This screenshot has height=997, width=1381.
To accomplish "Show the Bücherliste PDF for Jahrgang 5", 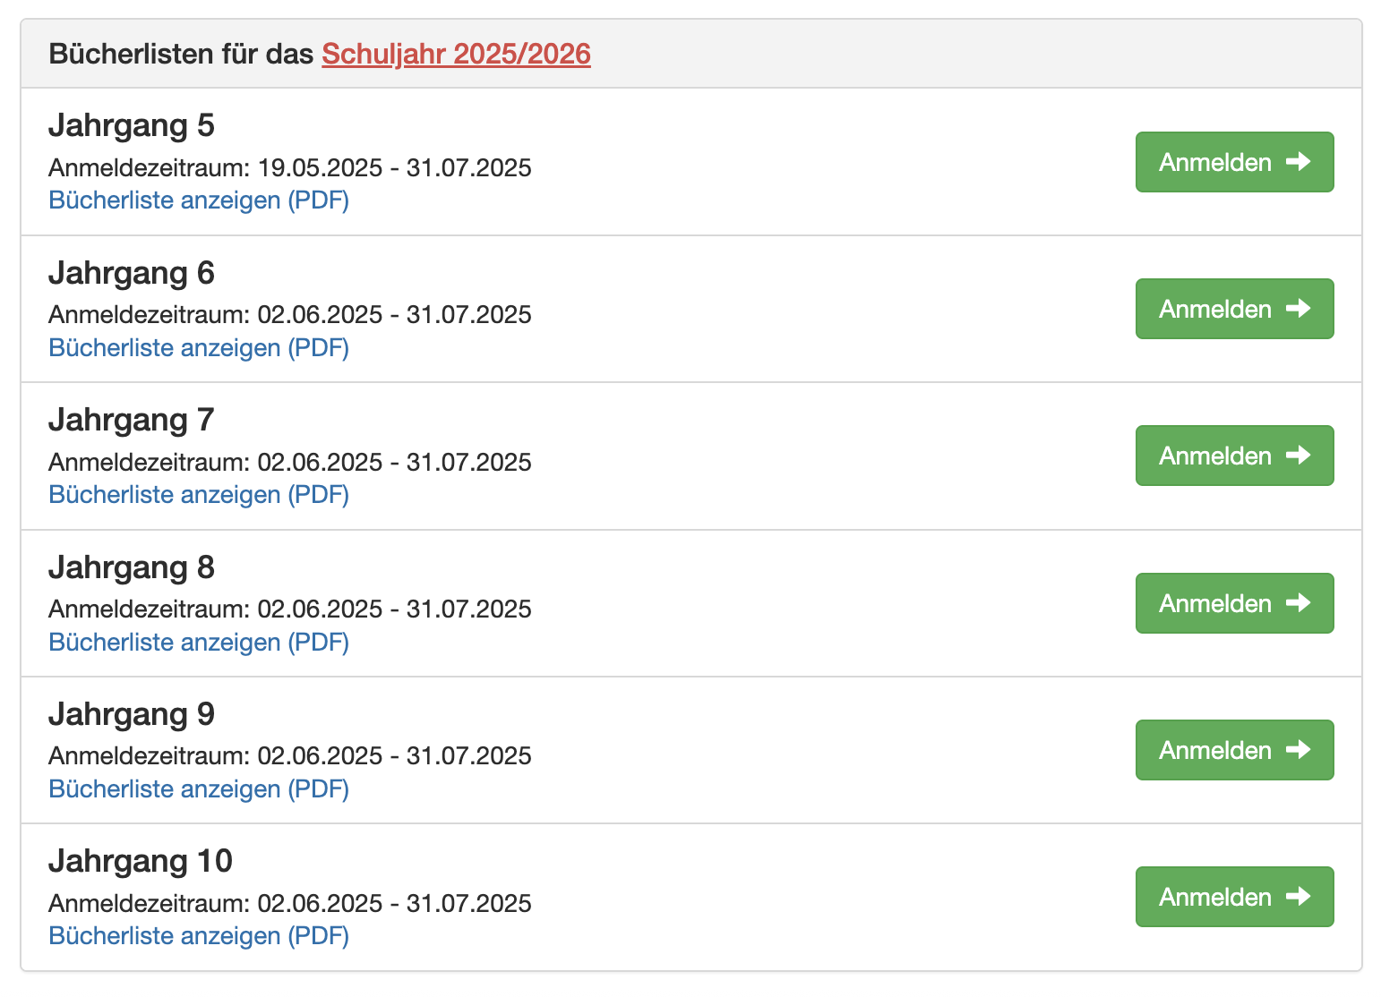I will point(199,200).
